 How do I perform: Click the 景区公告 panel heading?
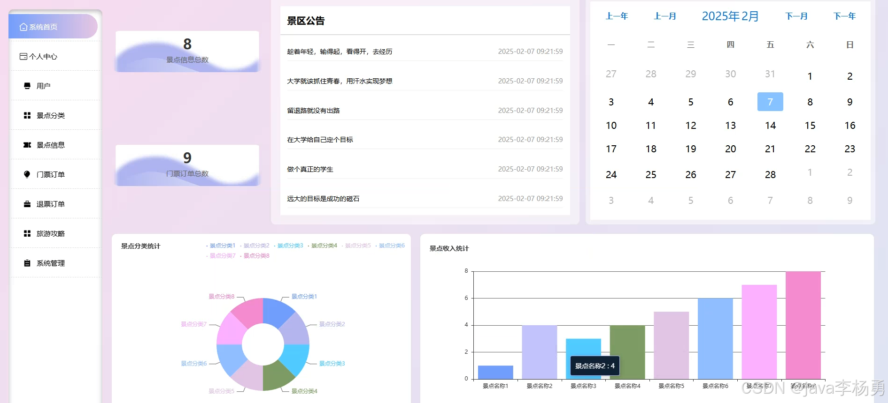tap(306, 21)
